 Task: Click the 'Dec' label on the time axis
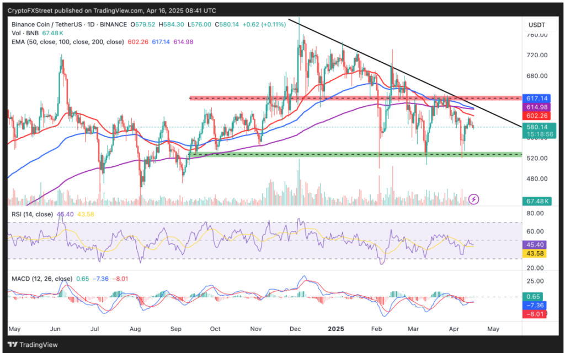click(295, 329)
